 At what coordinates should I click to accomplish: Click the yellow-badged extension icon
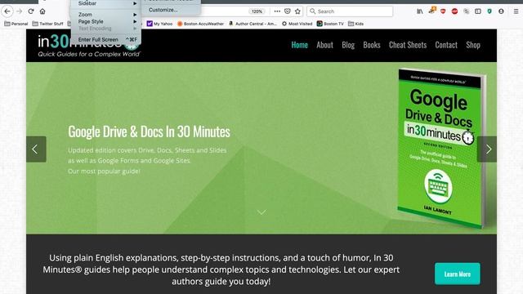[432, 11]
